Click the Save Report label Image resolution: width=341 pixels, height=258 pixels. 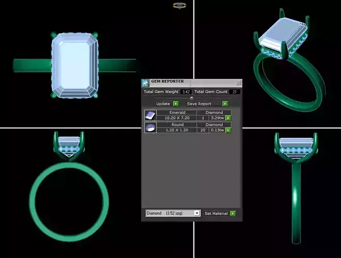199,104
